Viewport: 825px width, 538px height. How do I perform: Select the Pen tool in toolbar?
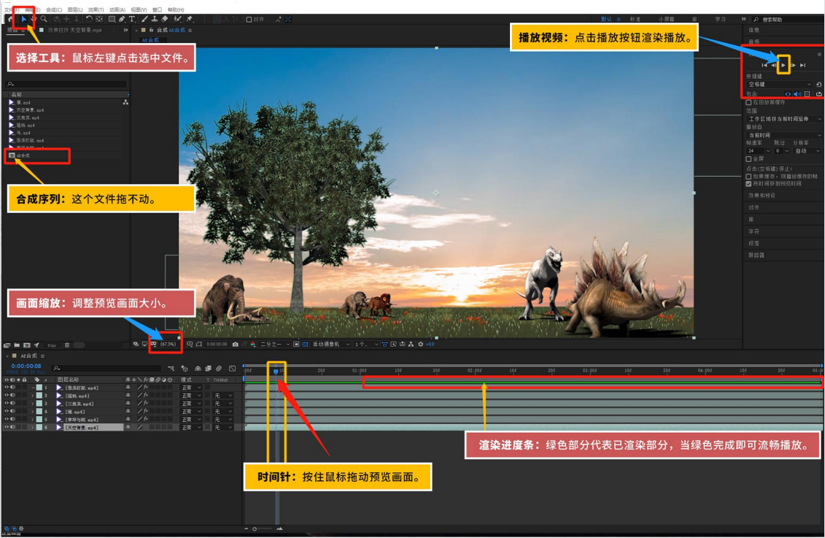(122, 19)
